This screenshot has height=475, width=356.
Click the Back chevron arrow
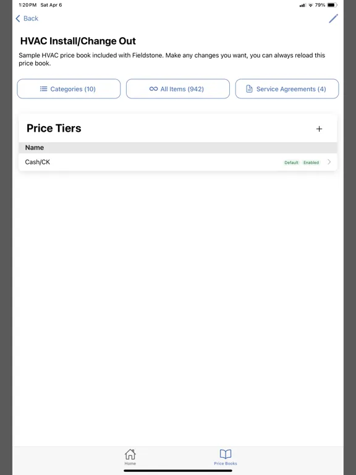(18, 19)
